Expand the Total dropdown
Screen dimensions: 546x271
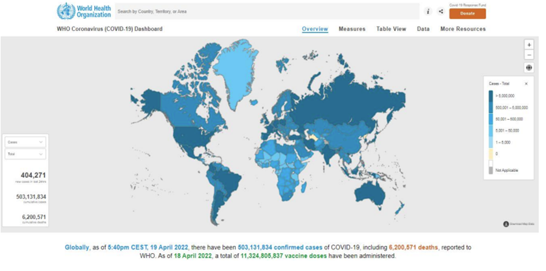click(25, 154)
